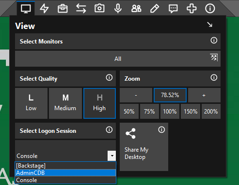Open the pencil annotation tab
Viewport: 239px width, 185px height.
click(155, 8)
